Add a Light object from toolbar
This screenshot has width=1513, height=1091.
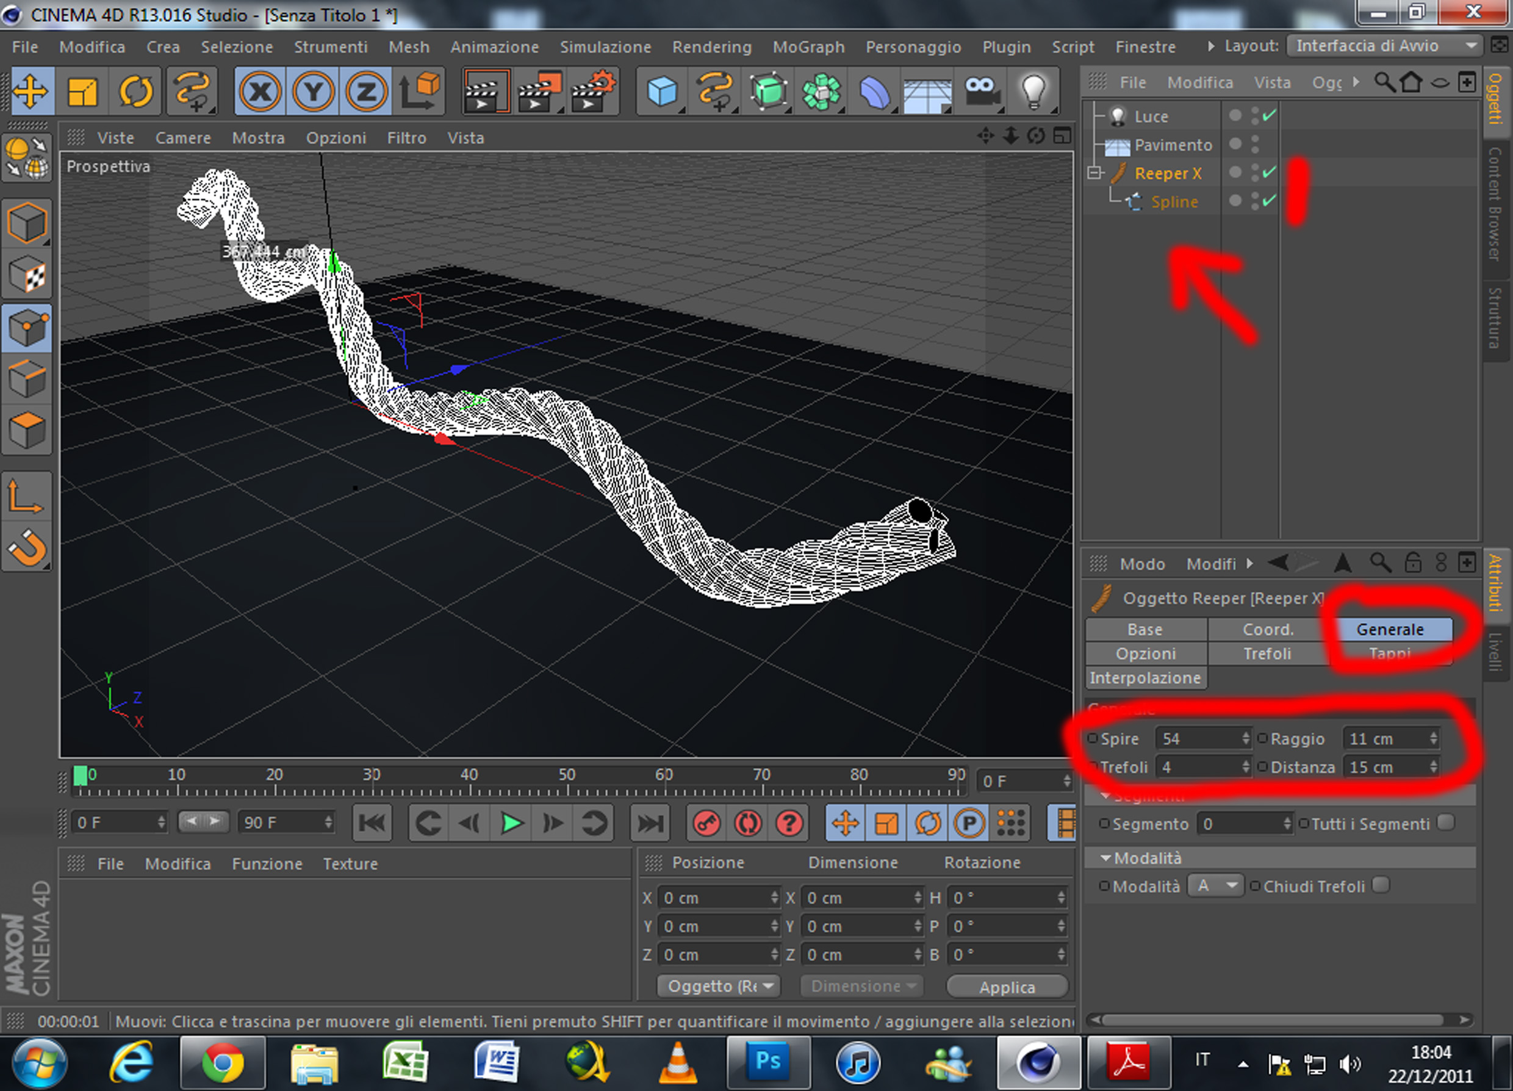[x=1033, y=92]
